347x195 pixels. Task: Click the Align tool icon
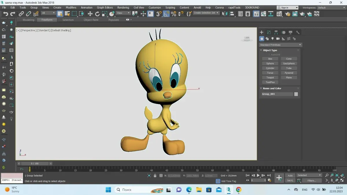pyautogui.click(x=232, y=14)
